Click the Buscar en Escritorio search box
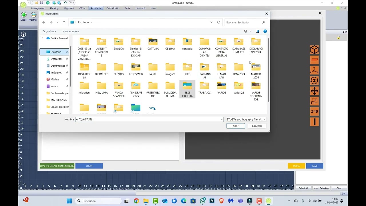The height and width of the screenshot is (206, 366). [x=246, y=22]
